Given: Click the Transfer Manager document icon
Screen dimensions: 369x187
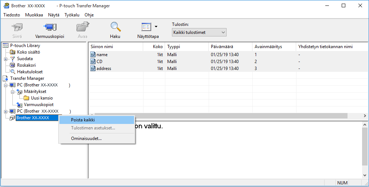Looking at the screenshot, I should (6, 78).
